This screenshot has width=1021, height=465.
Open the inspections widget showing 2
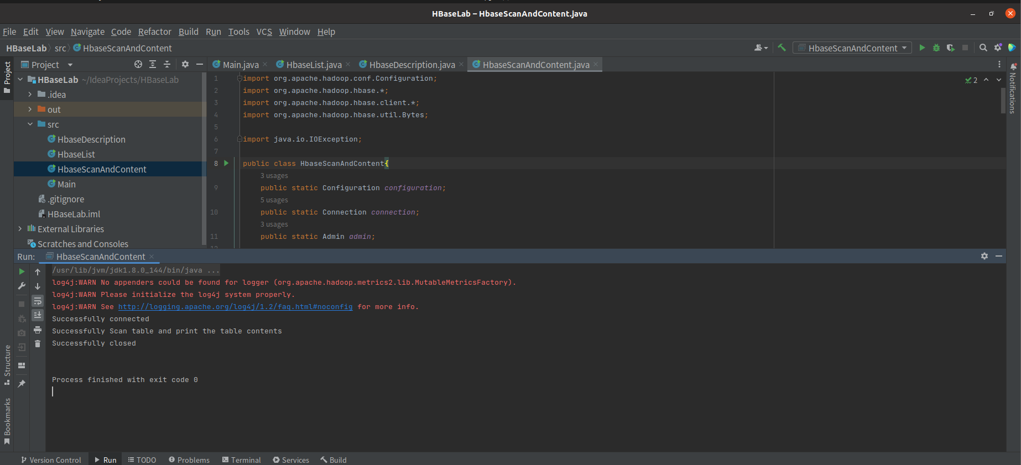coord(971,80)
